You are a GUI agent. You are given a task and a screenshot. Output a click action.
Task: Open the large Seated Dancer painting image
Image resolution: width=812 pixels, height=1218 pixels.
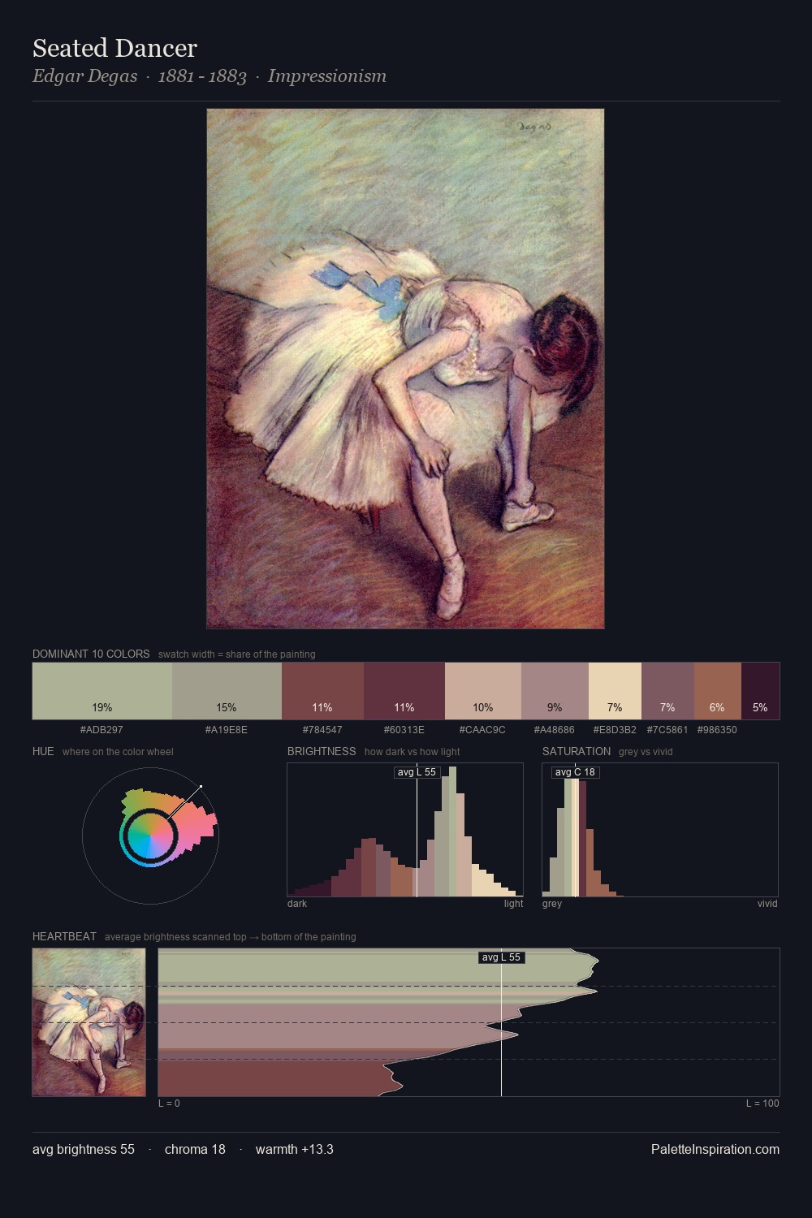pos(405,369)
